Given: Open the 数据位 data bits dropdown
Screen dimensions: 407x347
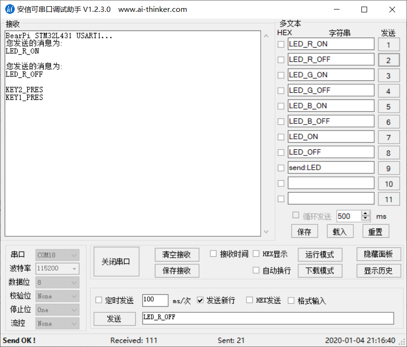Looking at the screenshot, I should (x=57, y=282).
